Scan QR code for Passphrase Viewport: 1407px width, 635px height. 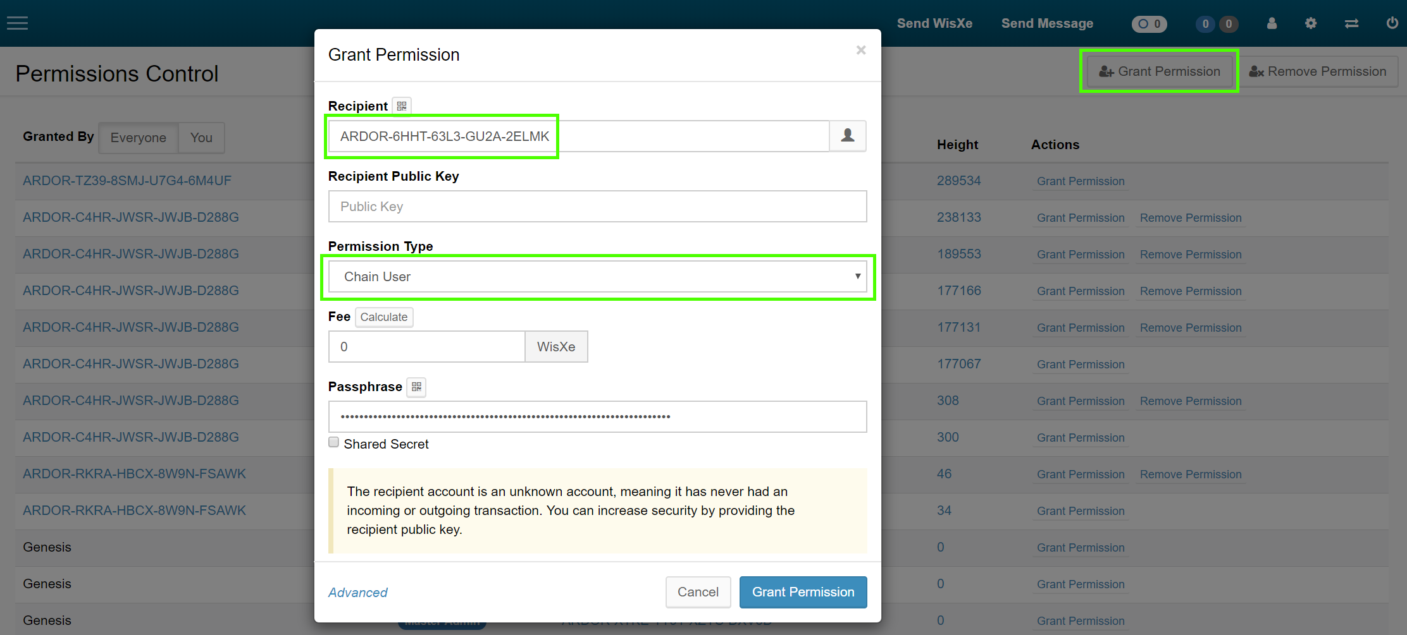[x=416, y=387]
